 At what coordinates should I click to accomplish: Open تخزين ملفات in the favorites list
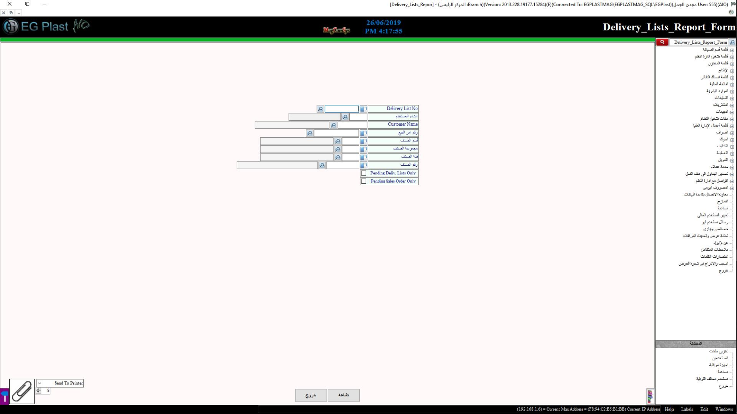pos(719,351)
